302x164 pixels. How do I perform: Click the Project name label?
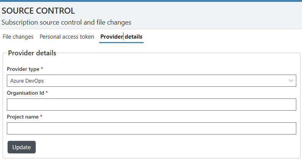pos(22,117)
